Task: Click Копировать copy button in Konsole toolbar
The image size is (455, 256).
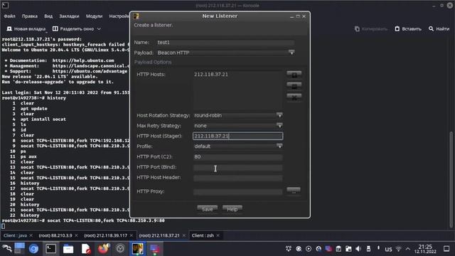Action: coord(371,28)
